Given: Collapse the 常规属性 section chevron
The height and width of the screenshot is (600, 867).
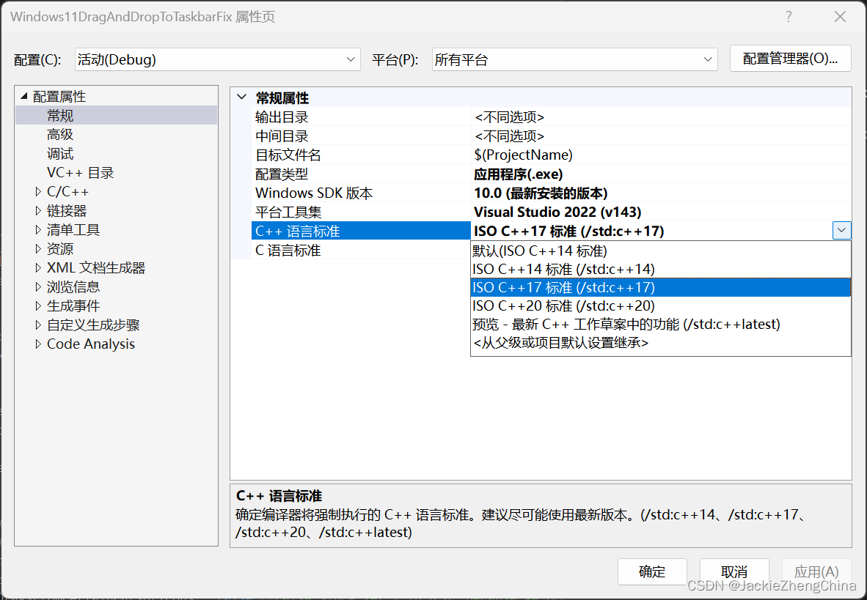Looking at the screenshot, I should [x=241, y=97].
